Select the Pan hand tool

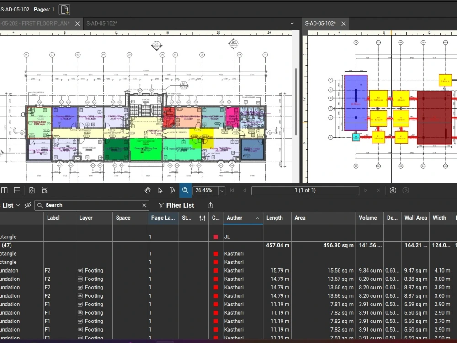click(148, 190)
